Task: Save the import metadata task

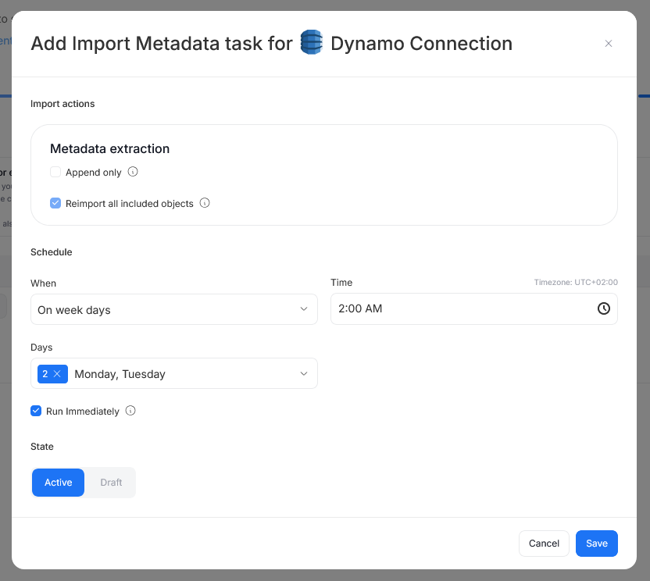Action: 597,544
